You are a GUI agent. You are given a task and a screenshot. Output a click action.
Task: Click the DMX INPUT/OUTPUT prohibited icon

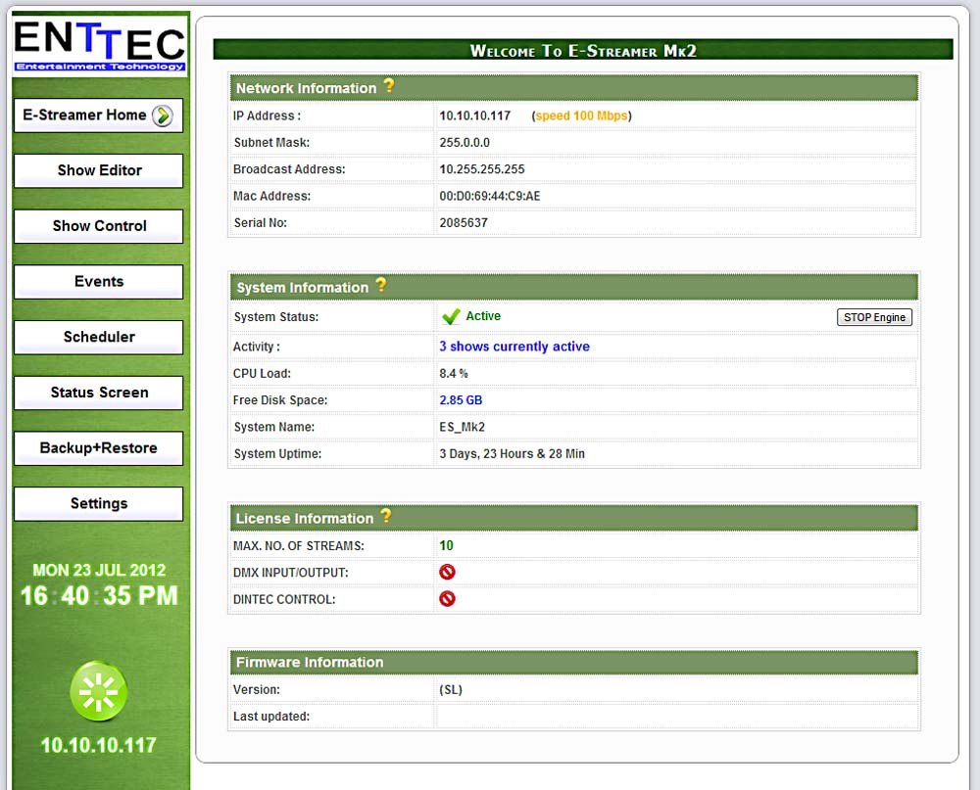pyautogui.click(x=447, y=572)
